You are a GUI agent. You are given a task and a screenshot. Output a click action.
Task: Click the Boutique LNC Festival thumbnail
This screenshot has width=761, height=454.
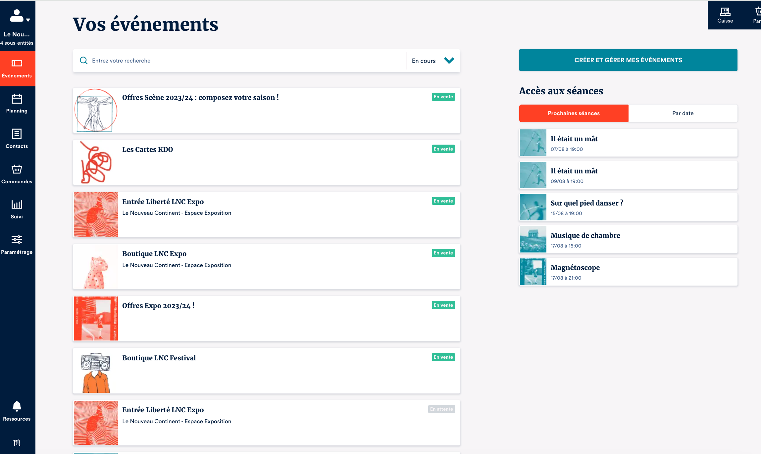(96, 371)
